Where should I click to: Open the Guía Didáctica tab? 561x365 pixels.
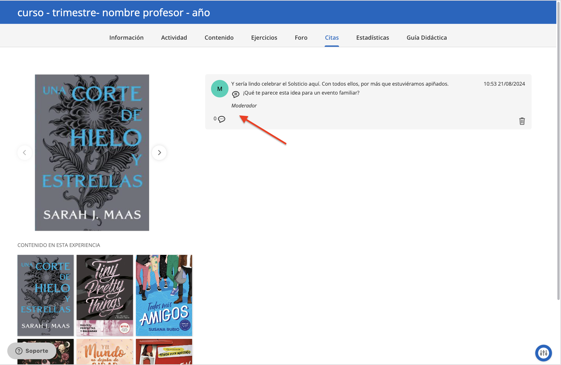[427, 38]
